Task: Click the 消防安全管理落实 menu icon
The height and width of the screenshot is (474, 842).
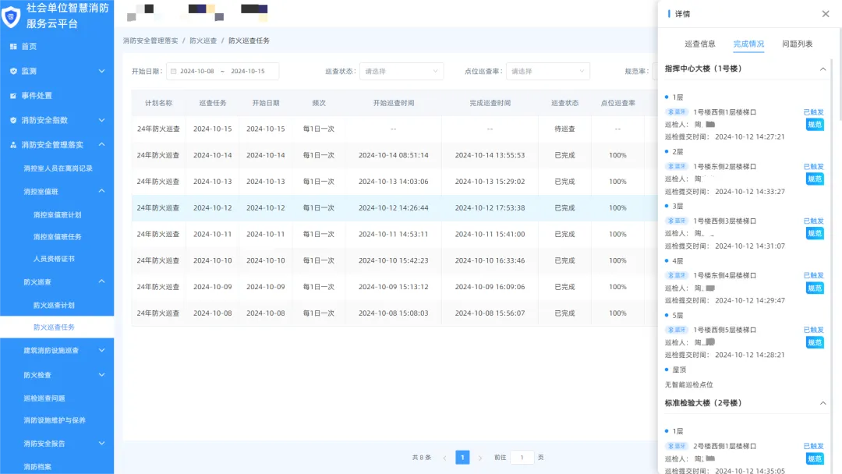Action: [x=13, y=145]
